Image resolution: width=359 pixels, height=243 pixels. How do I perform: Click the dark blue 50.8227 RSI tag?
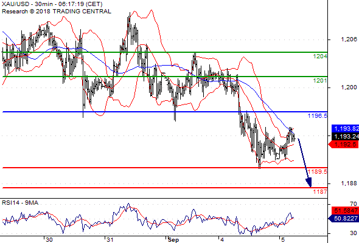click(x=343, y=218)
